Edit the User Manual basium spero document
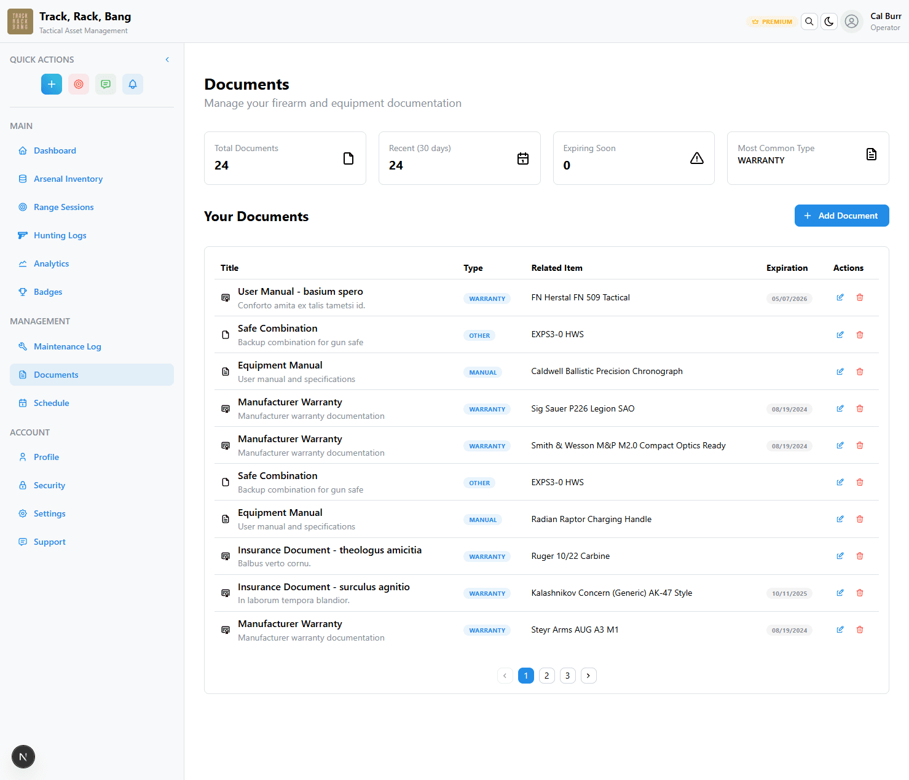Image resolution: width=909 pixels, height=780 pixels. [840, 297]
